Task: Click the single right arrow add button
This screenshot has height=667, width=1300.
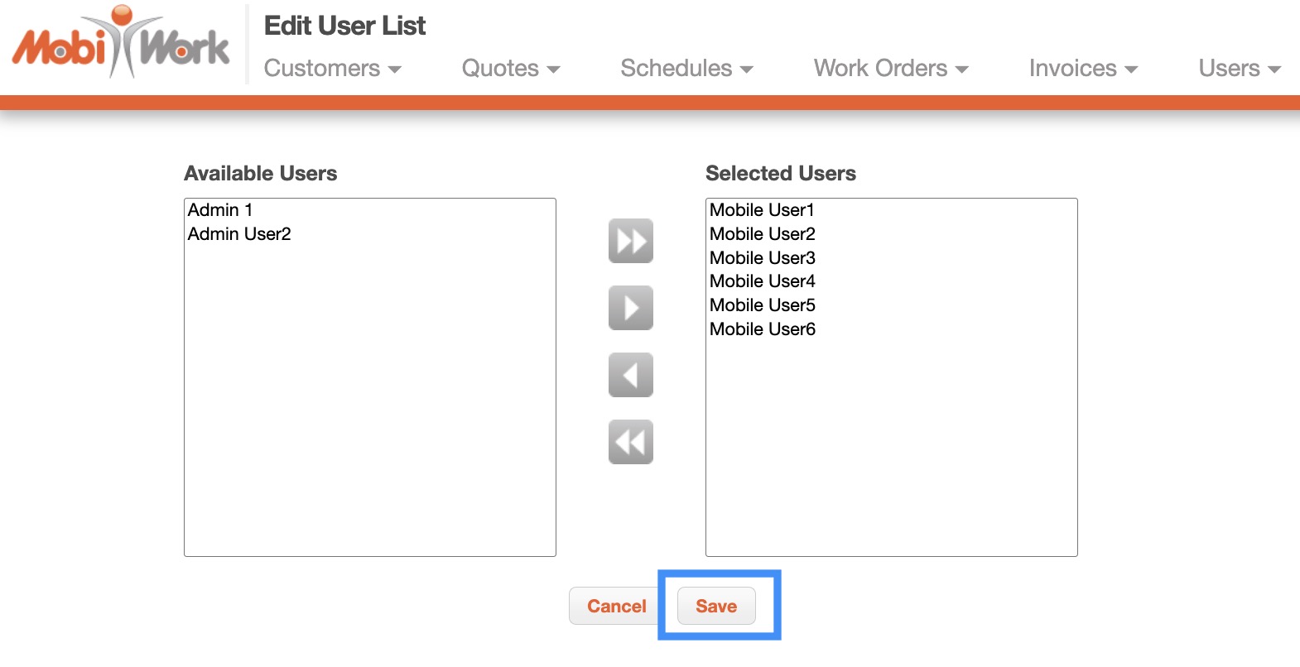Action: click(630, 308)
